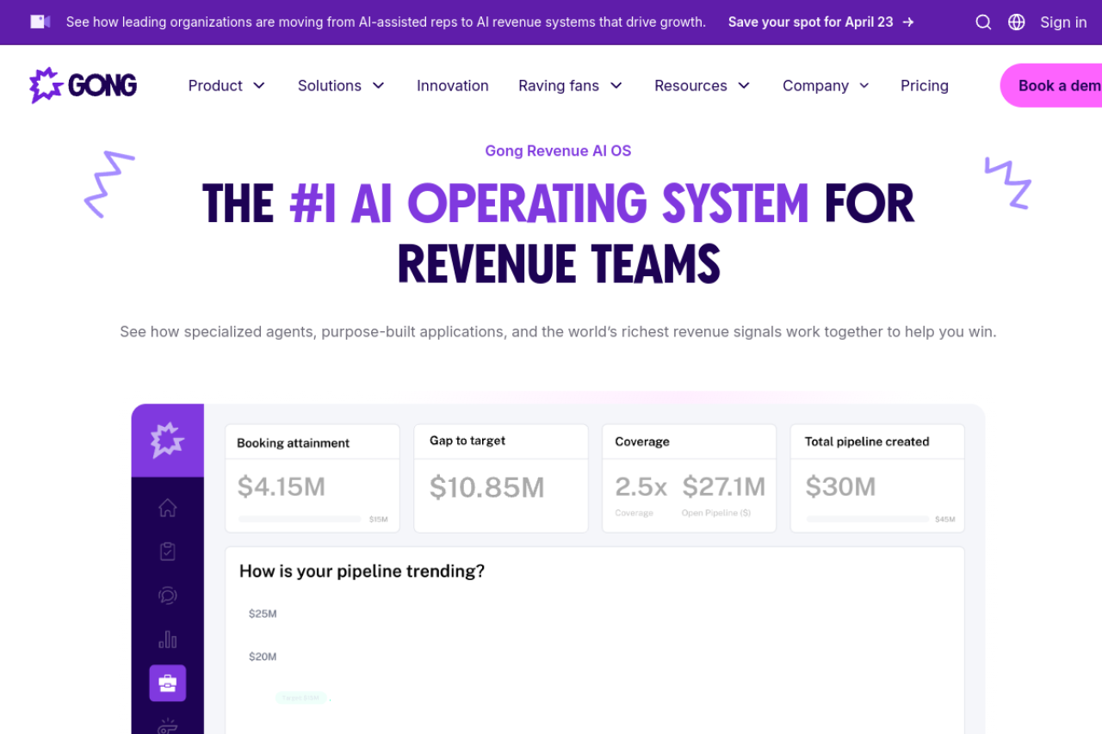Select the home icon in dashboard sidebar
This screenshot has height=734, width=1102.
click(x=168, y=508)
